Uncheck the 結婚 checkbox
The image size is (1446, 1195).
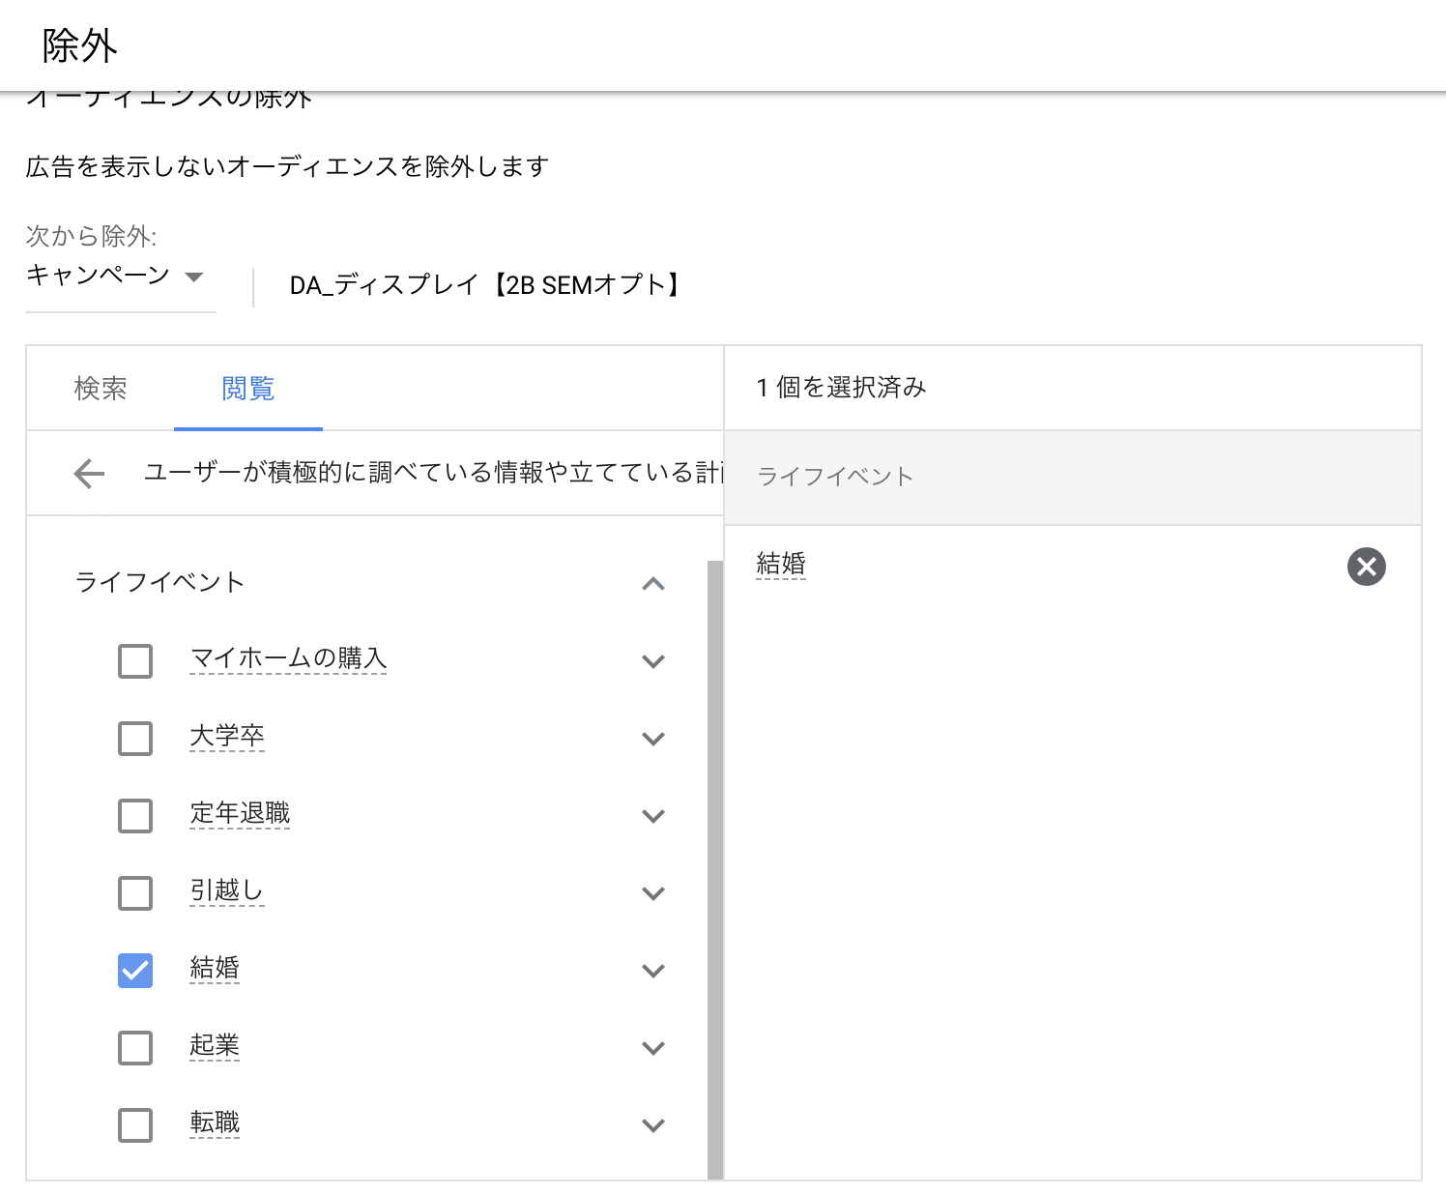[135, 971]
